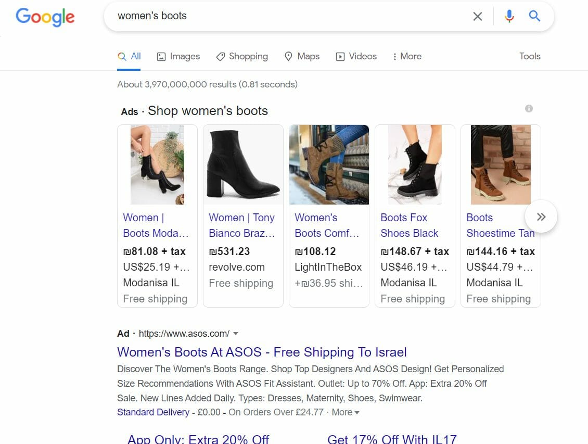The height and width of the screenshot is (444, 588).
Task: Click +₪36.95 shipping text
Action: 329,283
